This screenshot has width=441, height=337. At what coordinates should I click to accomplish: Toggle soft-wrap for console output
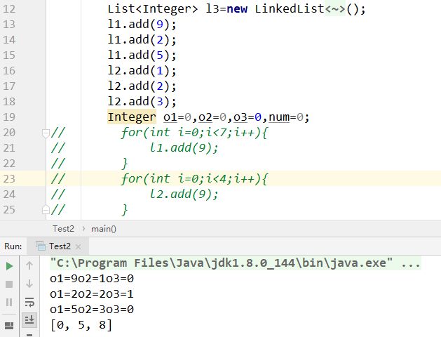(x=29, y=302)
